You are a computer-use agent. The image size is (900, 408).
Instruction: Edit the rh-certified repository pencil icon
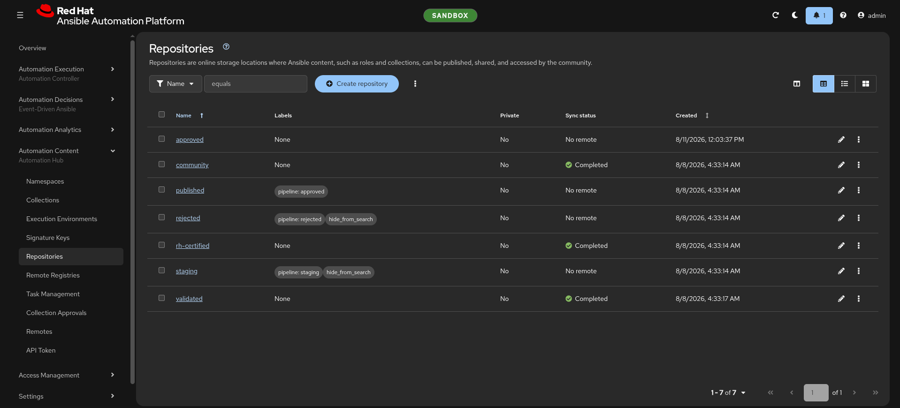tap(841, 246)
